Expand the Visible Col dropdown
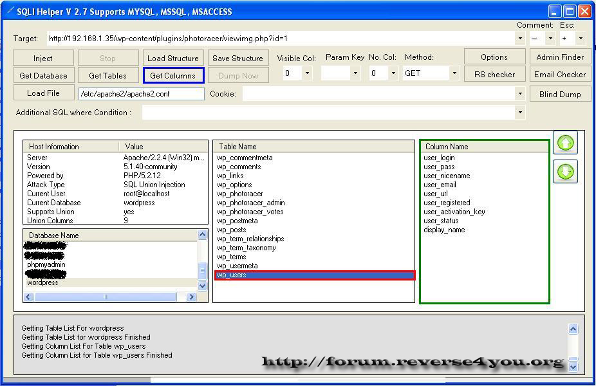This screenshot has height=386, width=596. pyautogui.click(x=308, y=73)
